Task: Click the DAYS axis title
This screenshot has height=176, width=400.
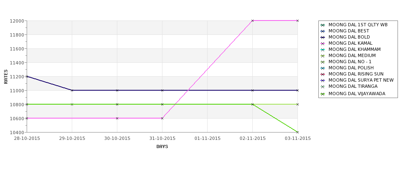Action: [x=162, y=147]
